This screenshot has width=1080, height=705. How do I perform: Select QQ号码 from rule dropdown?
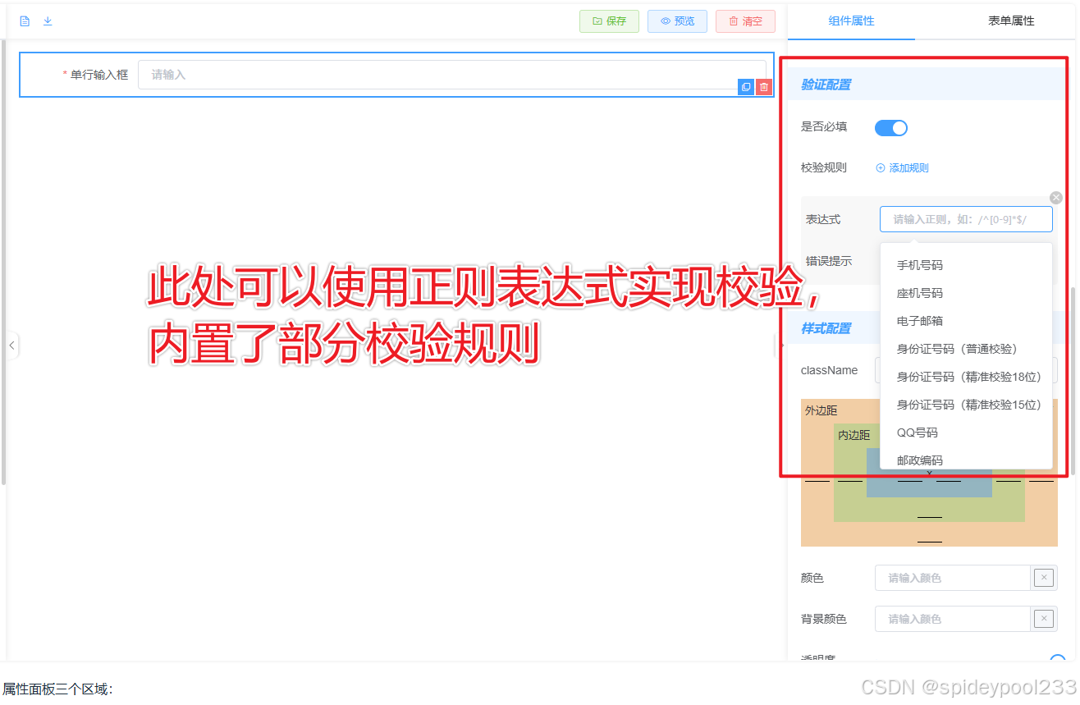click(966, 433)
